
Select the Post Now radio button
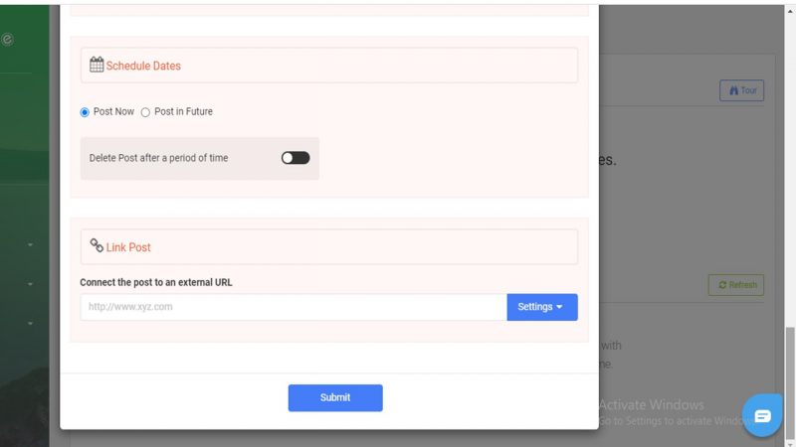tap(85, 112)
